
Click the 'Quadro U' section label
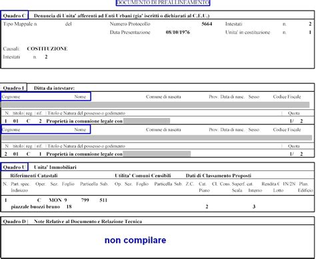pos(14,167)
